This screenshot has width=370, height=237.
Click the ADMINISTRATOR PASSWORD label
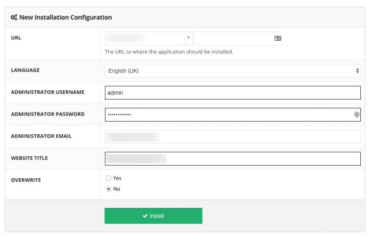click(x=48, y=114)
